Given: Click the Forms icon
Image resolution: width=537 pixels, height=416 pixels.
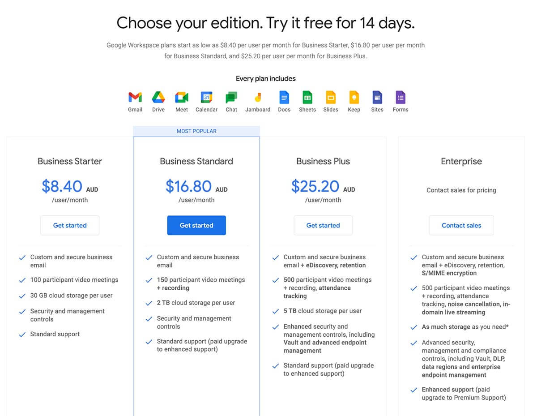Looking at the screenshot, I should click(400, 97).
